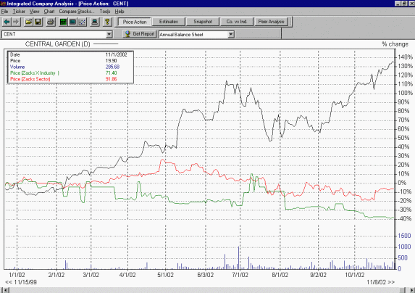Screen dimensions: 415x293
Task: Click the computer terminal toolbar icon
Action: point(94,22)
